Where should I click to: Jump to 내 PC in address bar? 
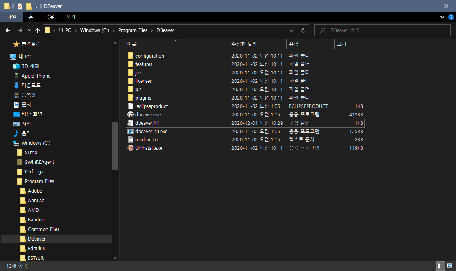pos(65,30)
